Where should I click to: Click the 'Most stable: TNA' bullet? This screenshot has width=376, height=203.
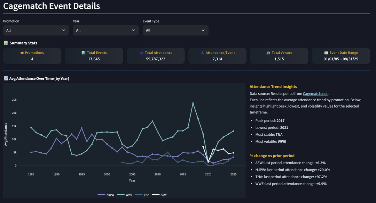click(269, 134)
